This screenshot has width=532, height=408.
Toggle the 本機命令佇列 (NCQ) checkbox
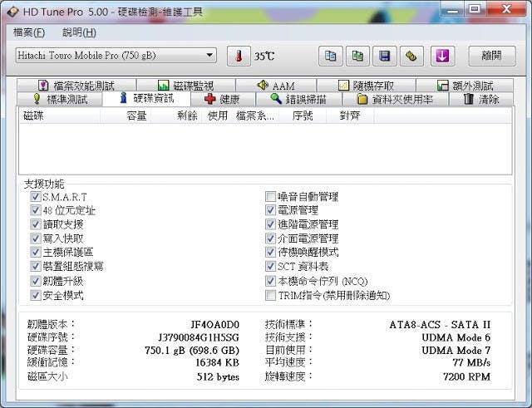(x=270, y=281)
